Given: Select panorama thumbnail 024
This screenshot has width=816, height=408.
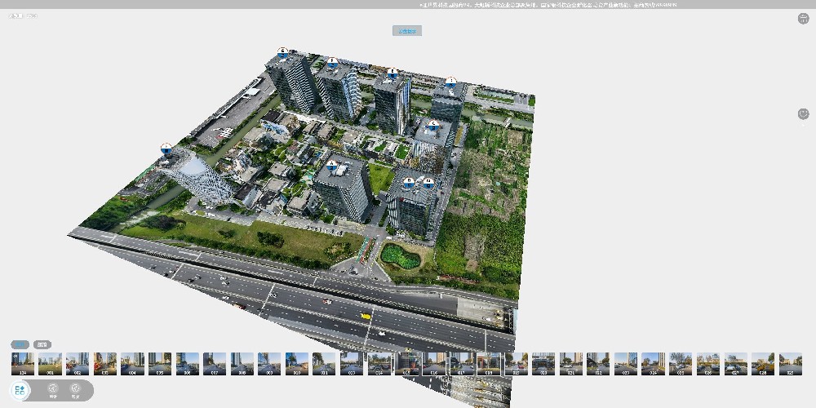Looking at the screenshot, I should click(x=653, y=364).
